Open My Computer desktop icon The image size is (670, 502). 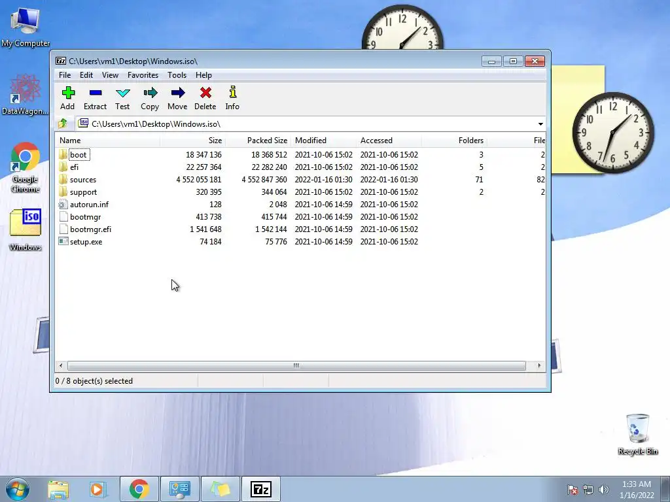pyautogui.click(x=26, y=26)
